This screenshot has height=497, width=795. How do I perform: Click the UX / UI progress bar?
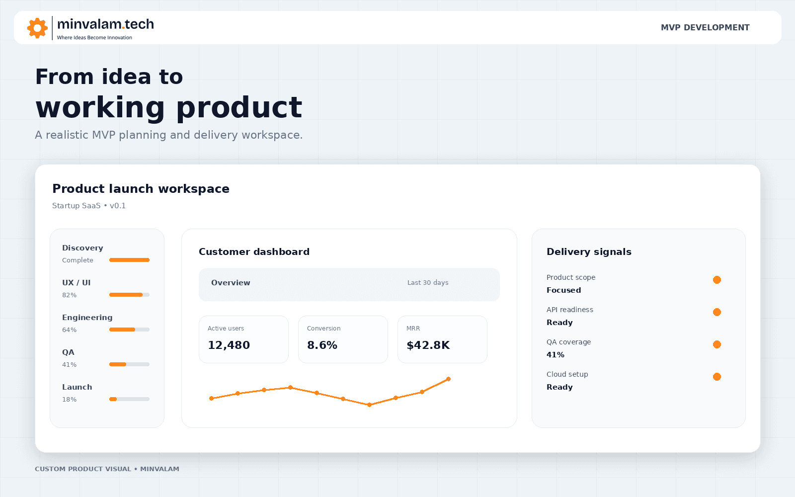[x=129, y=295]
